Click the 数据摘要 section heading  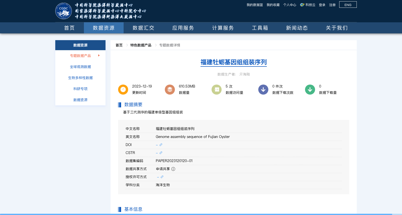point(133,105)
